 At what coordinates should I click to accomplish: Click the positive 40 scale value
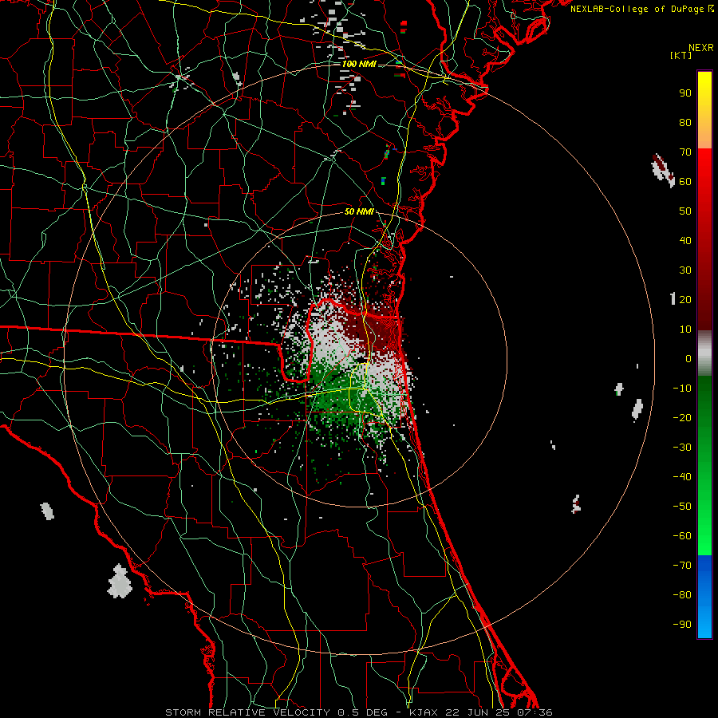[685, 240]
